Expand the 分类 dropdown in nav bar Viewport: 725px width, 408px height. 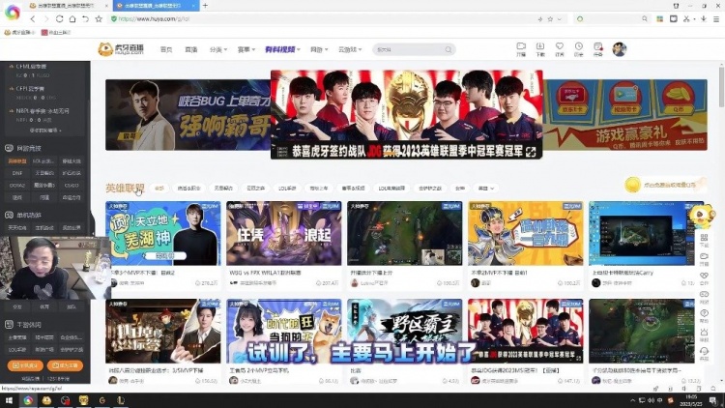218,49
